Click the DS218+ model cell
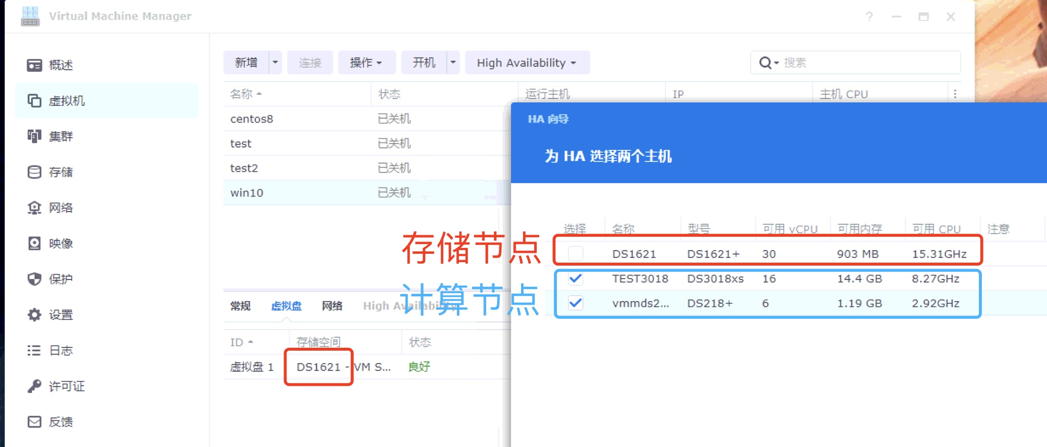The height and width of the screenshot is (447, 1047). click(710, 303)
